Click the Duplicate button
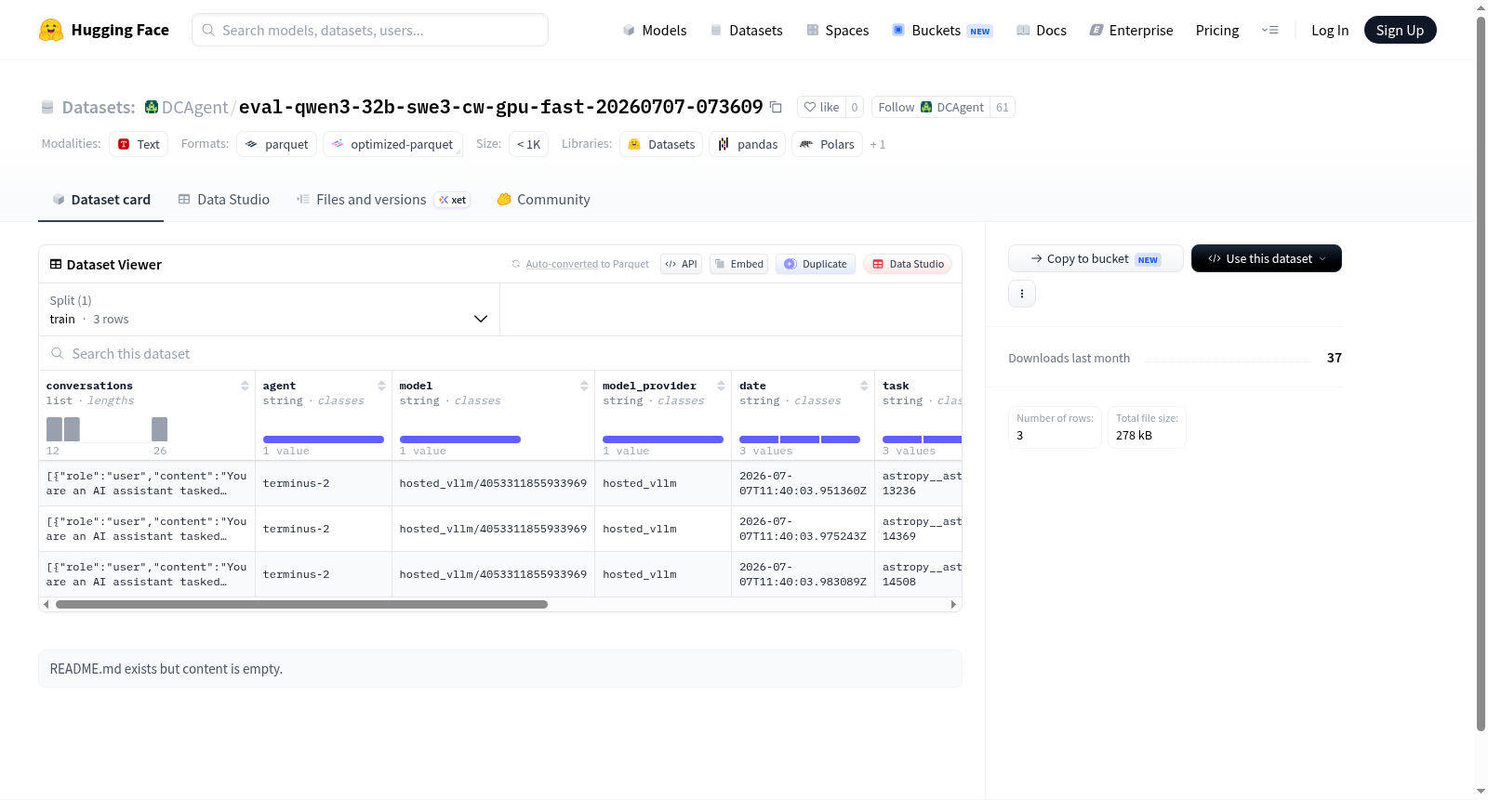This screenshot has height=800, width=1488. (x=816, y=264)
